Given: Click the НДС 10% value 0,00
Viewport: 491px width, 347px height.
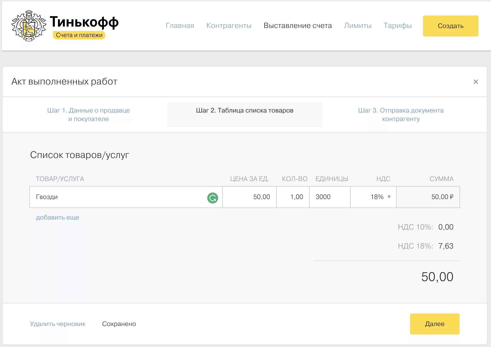Looking at the screenshot, I should [x=446, y=227].
